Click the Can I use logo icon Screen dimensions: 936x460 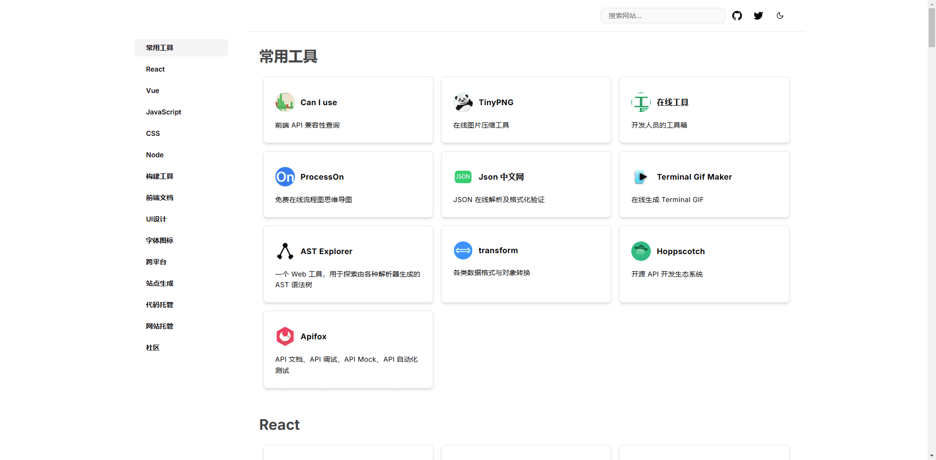(x=285, y=102)
